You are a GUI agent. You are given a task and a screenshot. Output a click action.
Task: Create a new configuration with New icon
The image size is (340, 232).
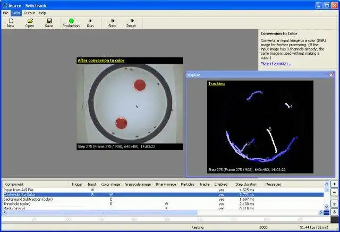click(x=11, y=23)
